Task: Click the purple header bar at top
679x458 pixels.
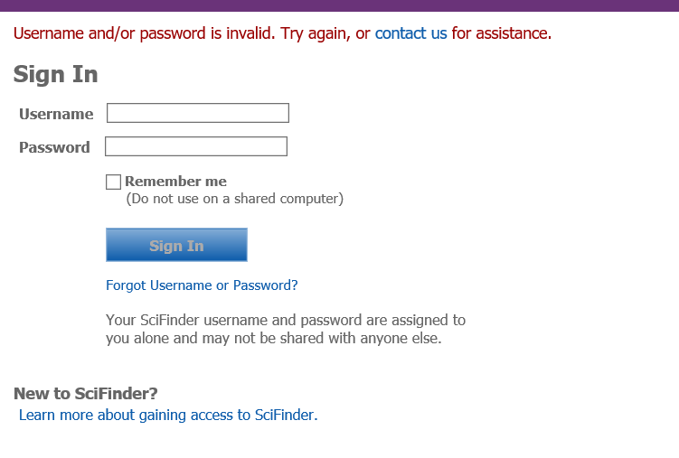Action: [339, 5]
